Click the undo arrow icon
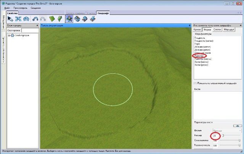This screenshot has width=244, height=154. [x=35, y=18]
